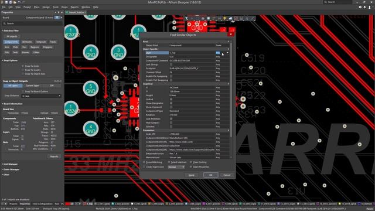The image size is (375, 211).
Task: Click the selection filter funnel icon in Properties
Action: point(57,18)
